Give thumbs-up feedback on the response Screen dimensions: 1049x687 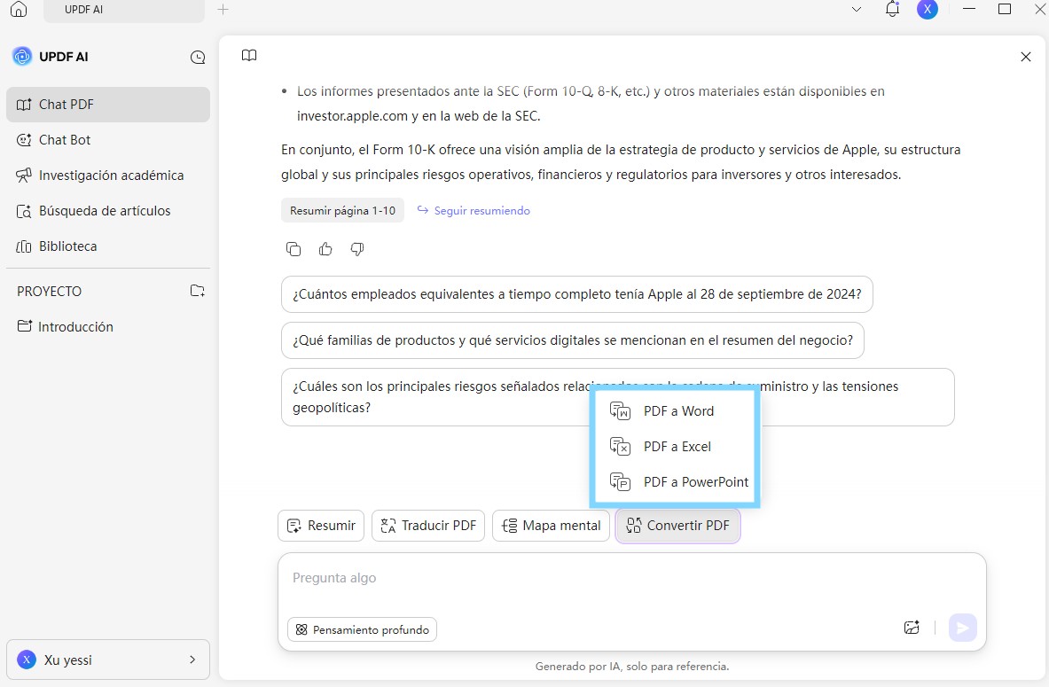[x=325, y=249]
